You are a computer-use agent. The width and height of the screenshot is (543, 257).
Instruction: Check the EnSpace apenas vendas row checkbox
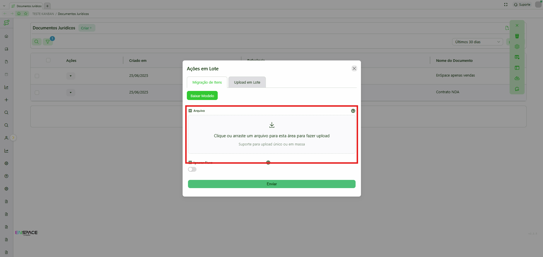coord(37,76)
